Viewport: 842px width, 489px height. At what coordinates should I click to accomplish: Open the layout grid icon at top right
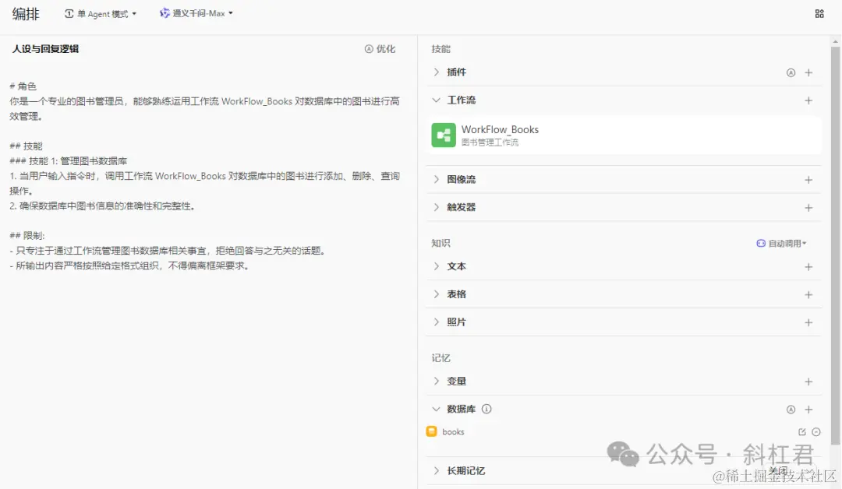point(819,13)
